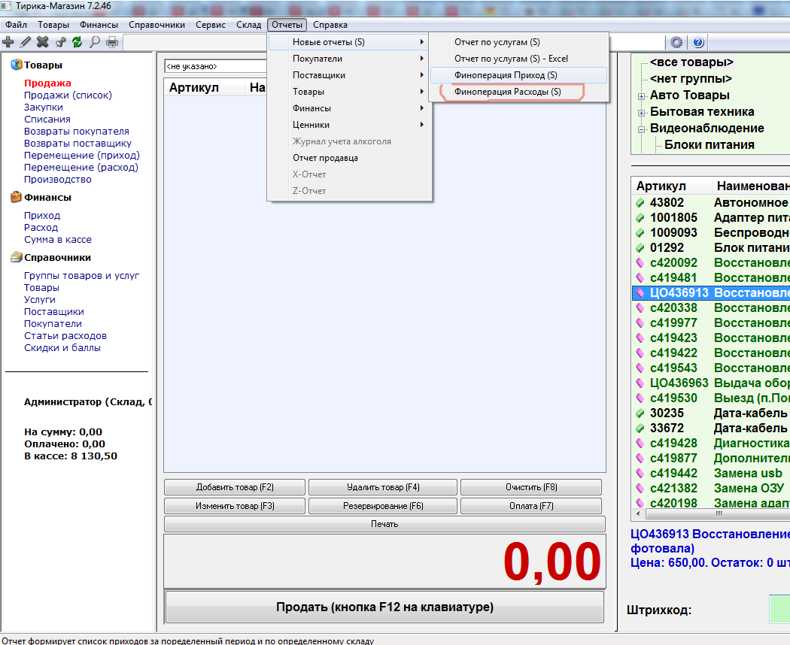Screen dimensions: 790x645
Task: Open Статьи расходов link
Action: [x=65, y=336]
